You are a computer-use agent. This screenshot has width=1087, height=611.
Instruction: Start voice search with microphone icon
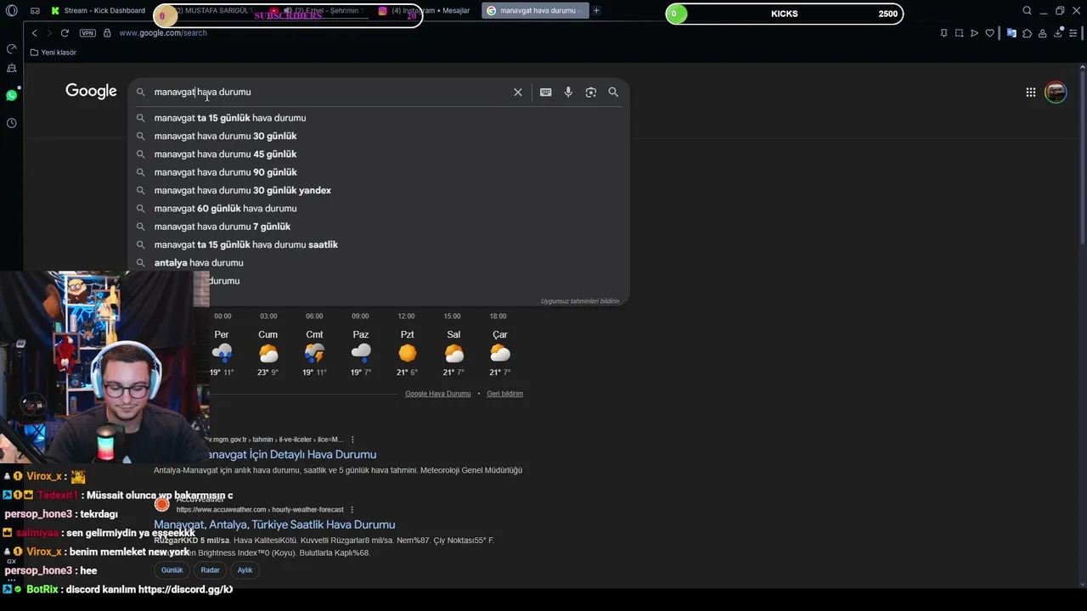(568, 92)
